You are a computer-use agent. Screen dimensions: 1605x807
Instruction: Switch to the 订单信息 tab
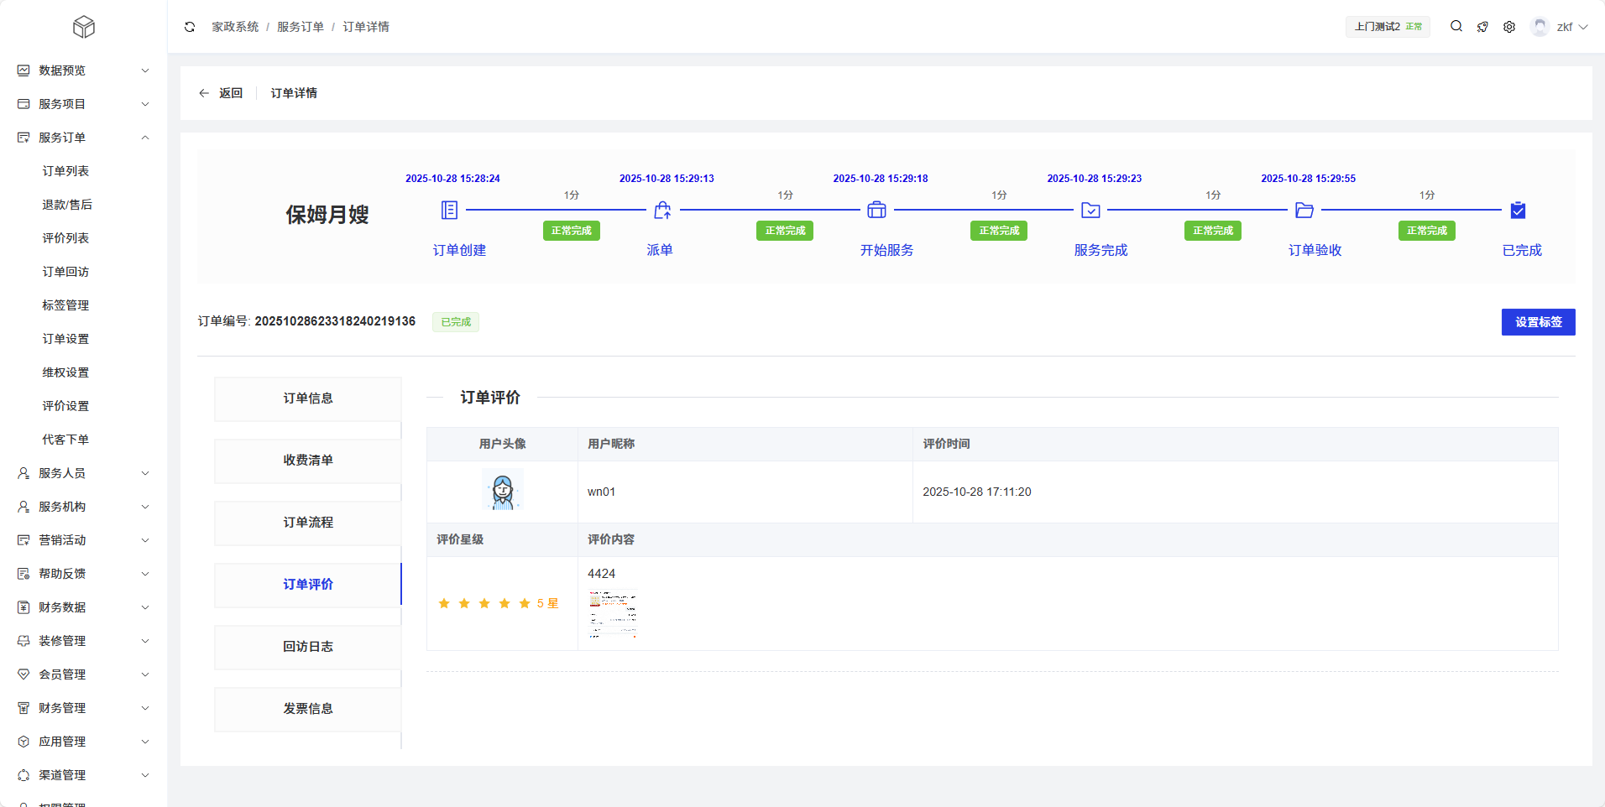click(x=308, y=398)
